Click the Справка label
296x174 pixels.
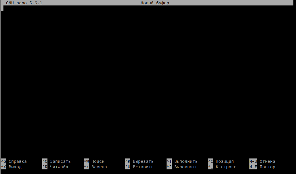point(18,161)
